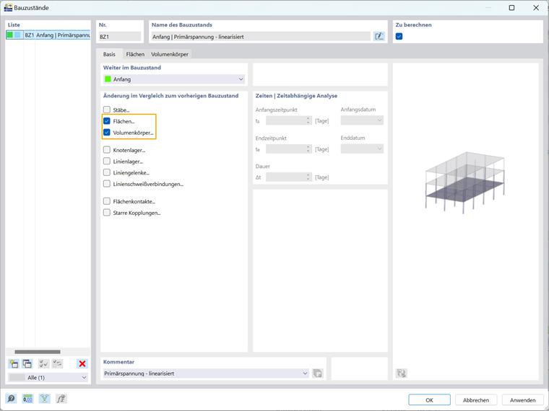
Task: Click the Name des Bauzustands text field
Action: click(261, 36)
